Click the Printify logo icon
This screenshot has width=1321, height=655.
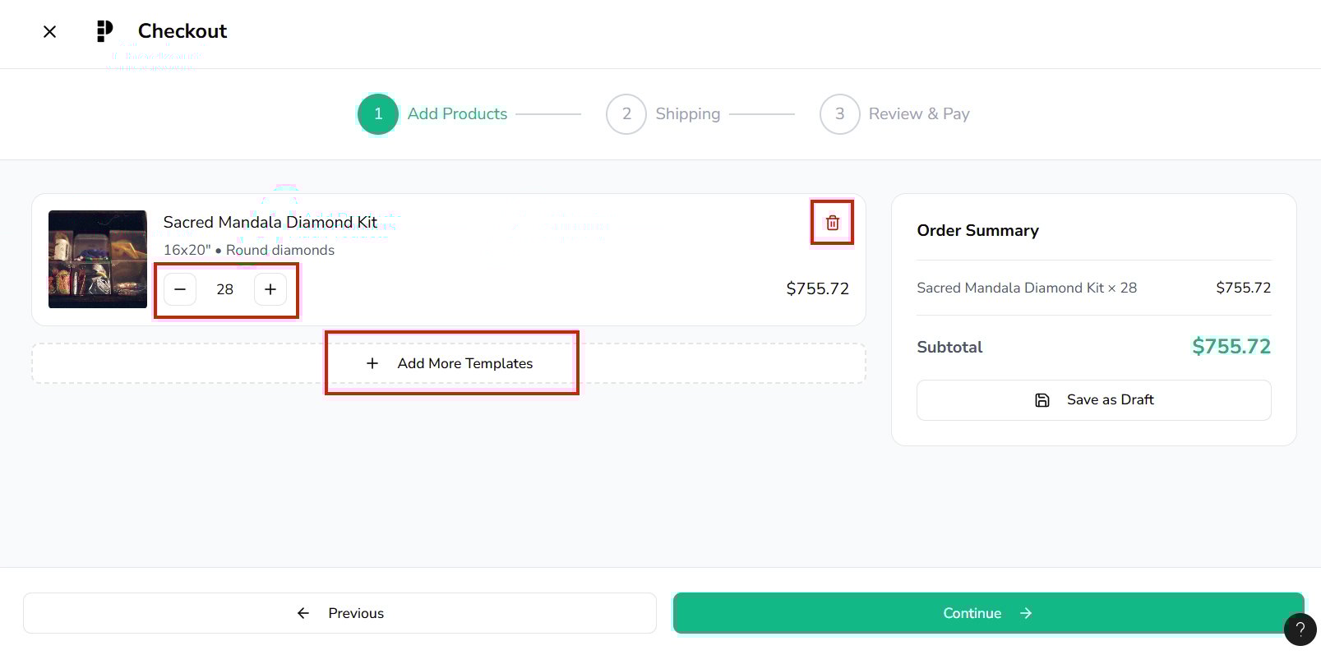tap(104, 31)
